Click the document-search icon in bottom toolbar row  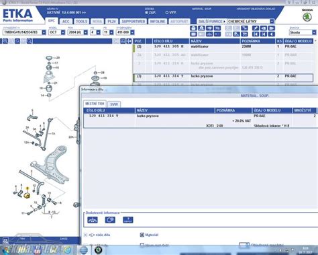click(x=236, y=34)
